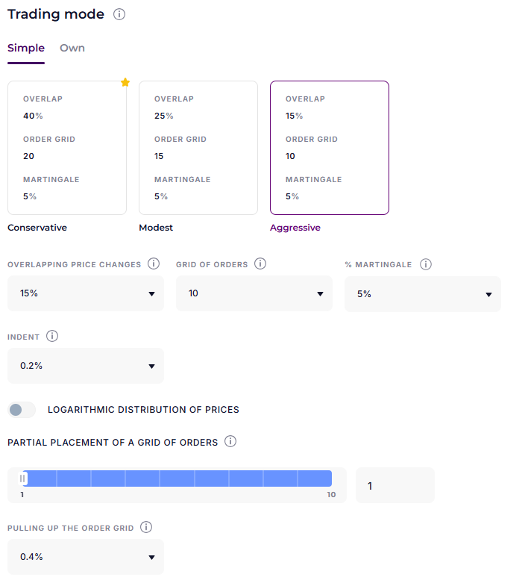Open the Overlapping Price Changes 15% dropdown

[86, 293]
